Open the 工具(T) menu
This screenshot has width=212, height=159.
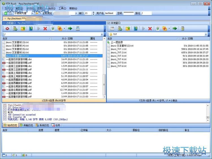(62, 8)
